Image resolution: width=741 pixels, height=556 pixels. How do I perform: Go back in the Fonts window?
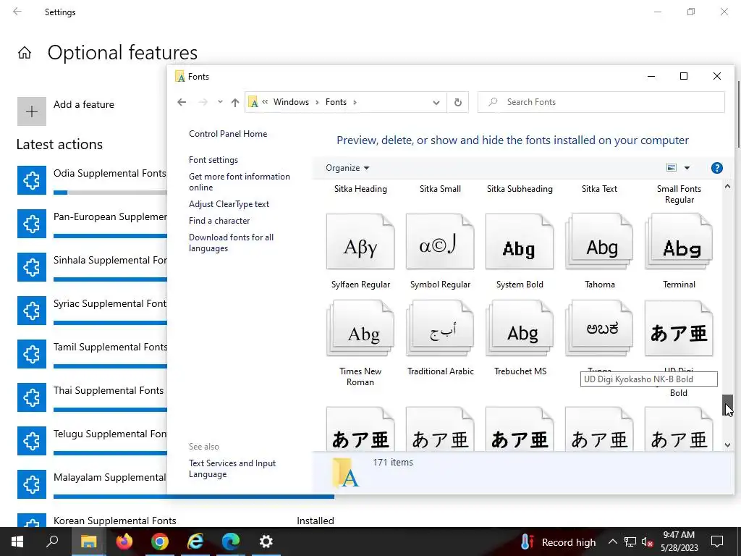[x=182, y=102]
